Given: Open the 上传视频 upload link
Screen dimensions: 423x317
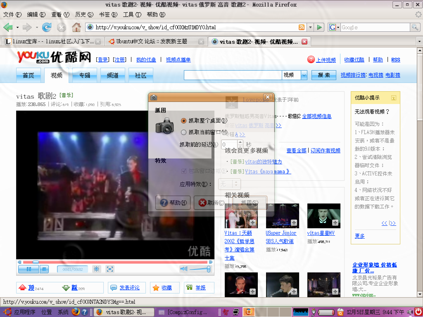Looking at the screenshot, I should pyautogui.click(x=326, y=60).
